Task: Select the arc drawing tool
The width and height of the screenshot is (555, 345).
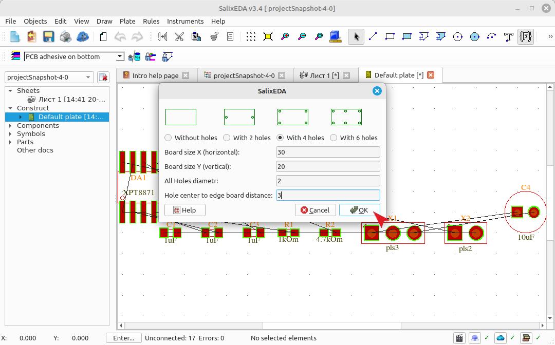Action: [492, 36]
